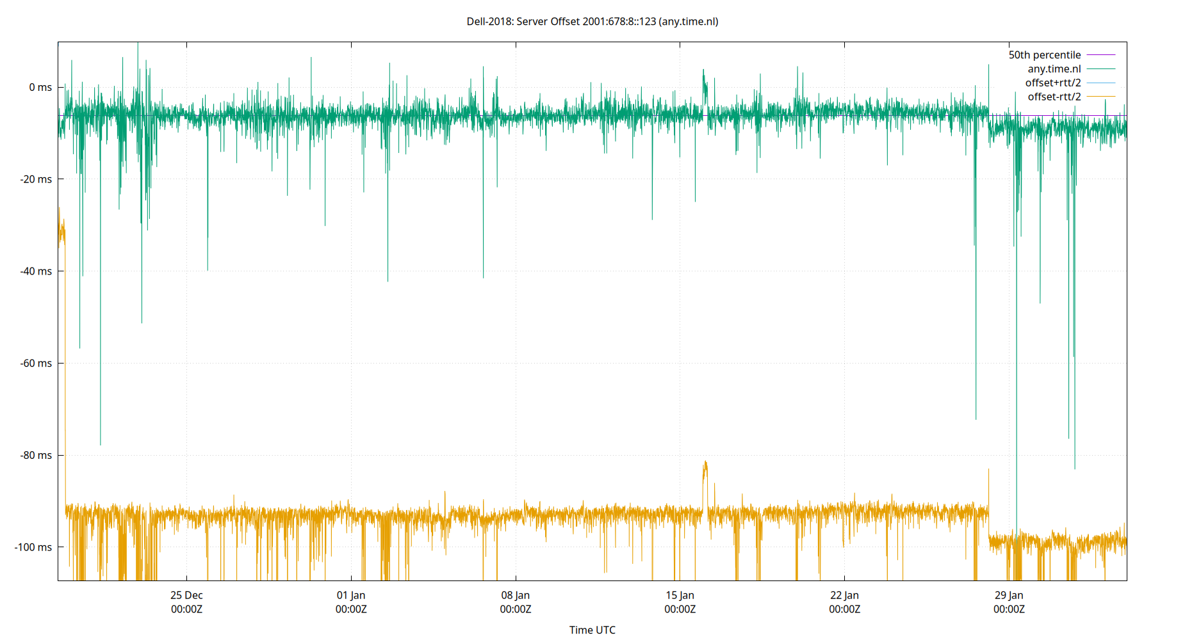Expand the offset+rtt/2 legend entry
Image resolution: width=1185 pixels, height=640 pixels.
click(x=1054, y=82)
